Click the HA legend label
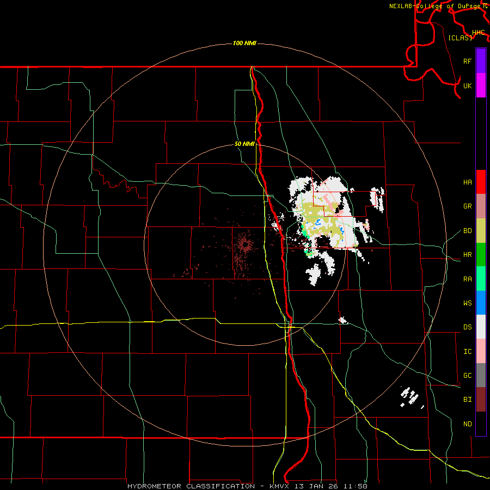490x490 pixels. (x=468, y=182)
